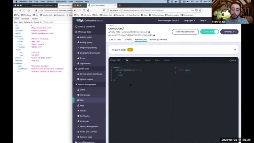Collapse the company node in JSON viewer
254x143 pixels.
click(x=14, y=64)
